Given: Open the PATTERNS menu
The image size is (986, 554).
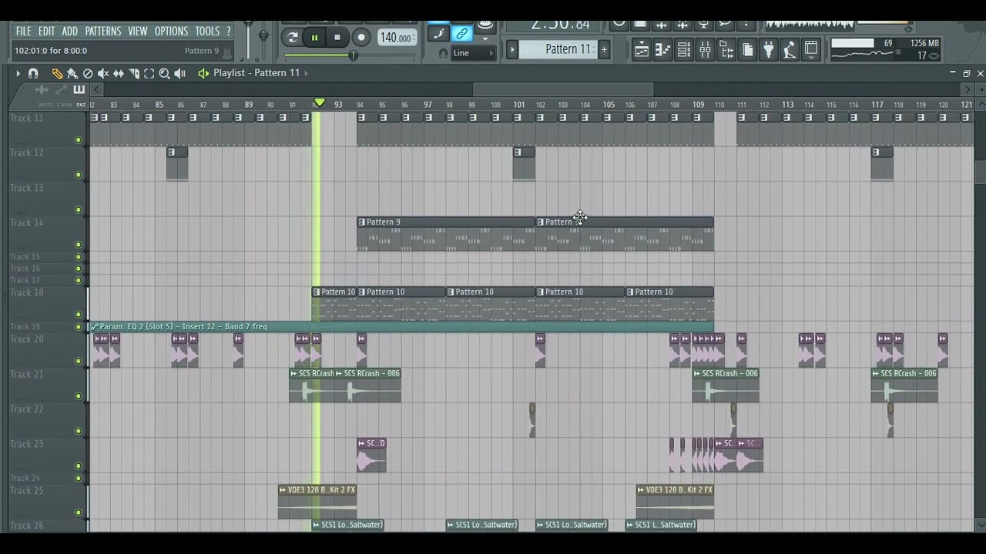Looking at the screenshot, I should pyautogui.click(x=102, y=32).
